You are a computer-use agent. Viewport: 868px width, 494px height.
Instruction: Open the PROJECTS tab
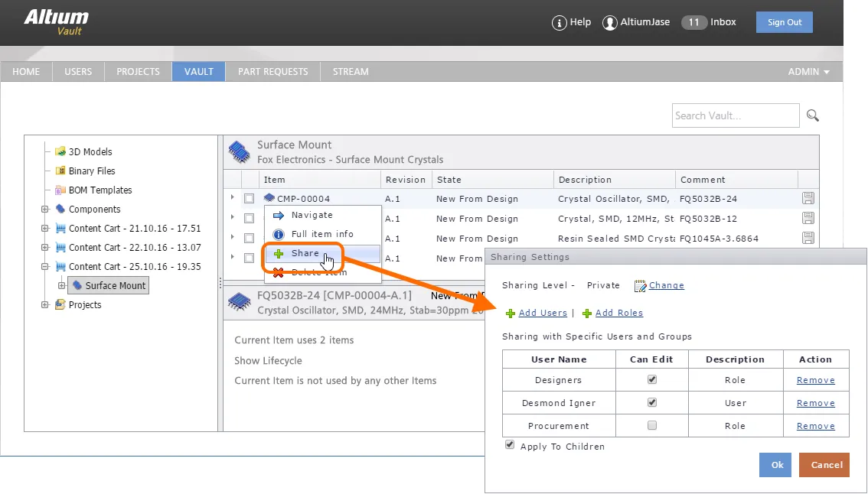click(138, 71)
